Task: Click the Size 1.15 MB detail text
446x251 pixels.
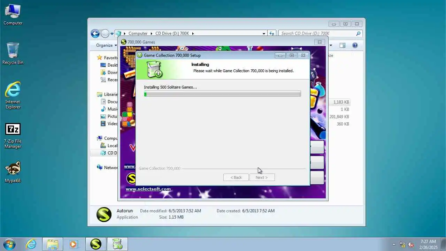Action: coord(176,217)
